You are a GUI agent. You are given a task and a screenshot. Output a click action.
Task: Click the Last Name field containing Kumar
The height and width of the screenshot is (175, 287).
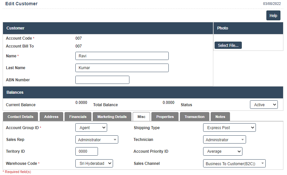click(x=122, y=68)
